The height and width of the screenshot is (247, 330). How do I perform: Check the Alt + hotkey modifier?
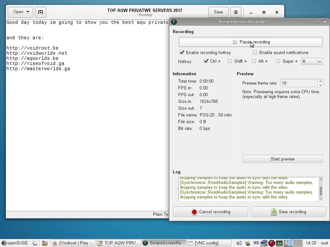tap(254, 61)
